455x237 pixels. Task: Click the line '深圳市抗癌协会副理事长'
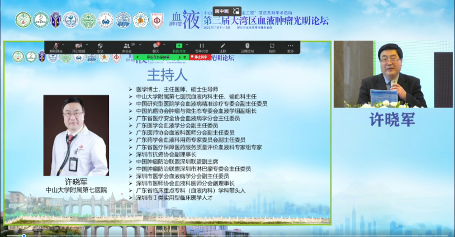click(x=166, y=155)
